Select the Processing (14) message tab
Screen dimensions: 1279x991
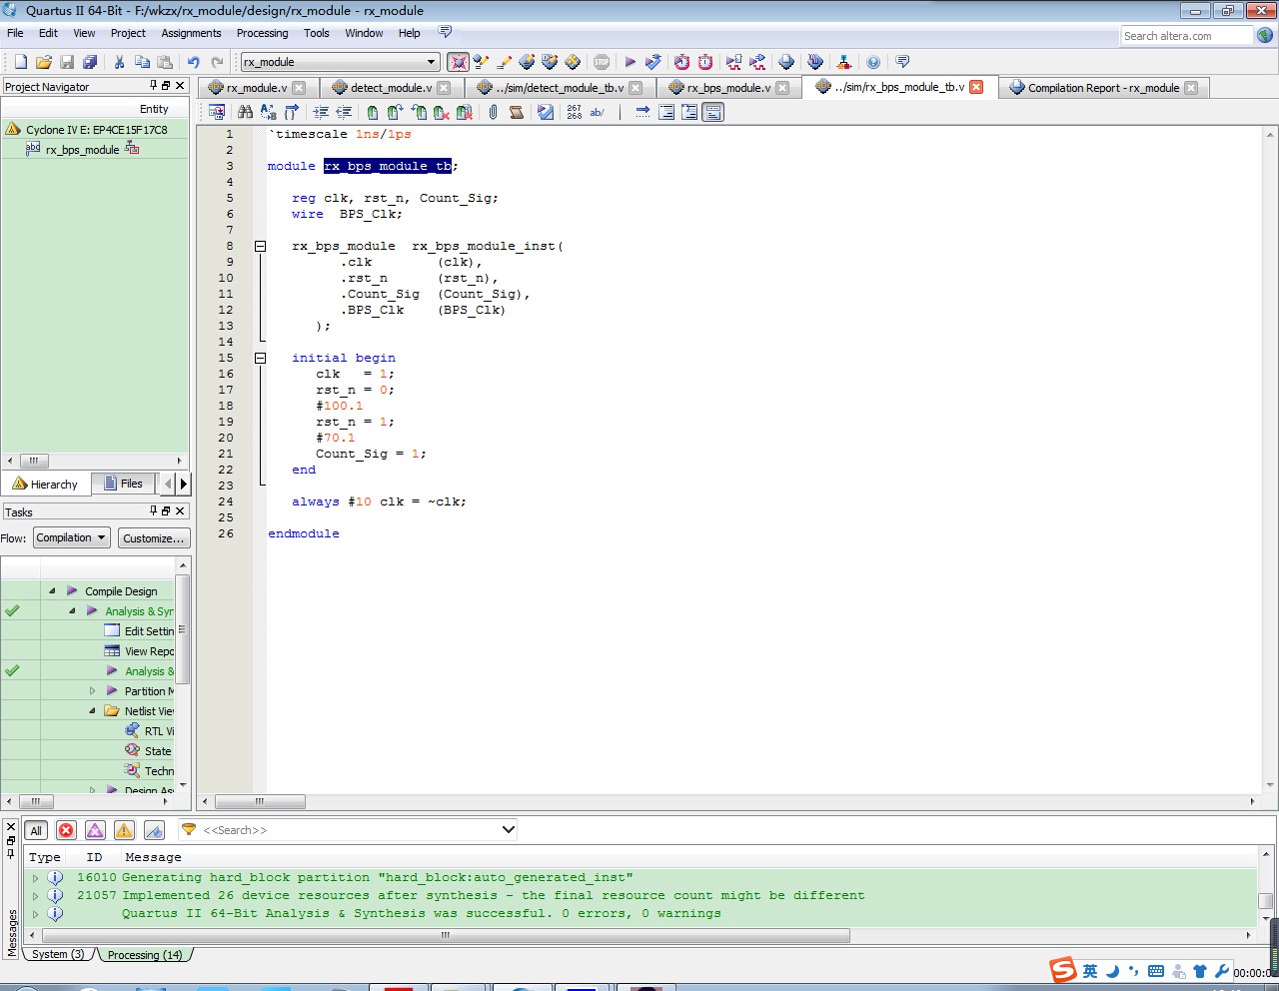(145, 955)
